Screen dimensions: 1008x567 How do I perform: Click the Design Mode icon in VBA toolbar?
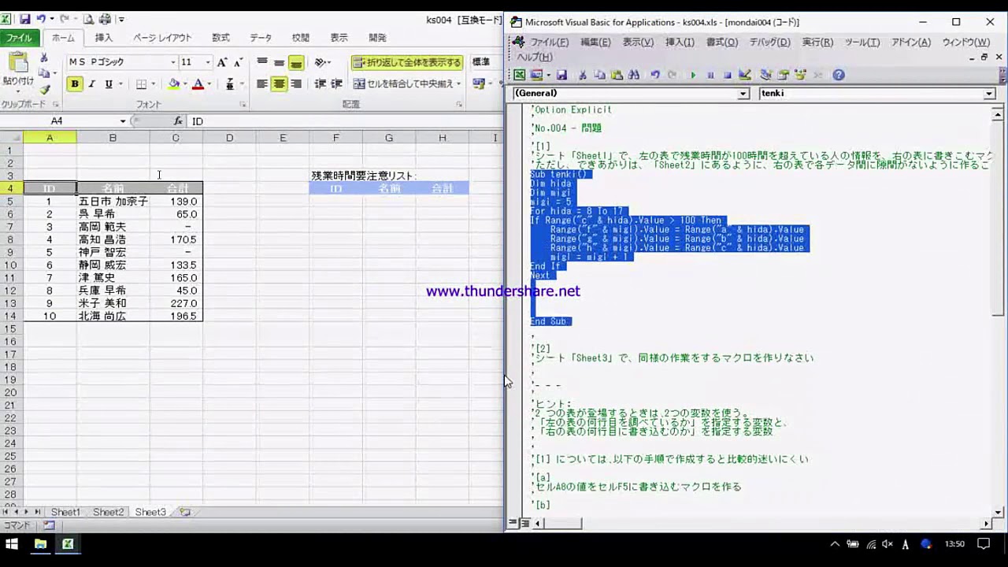click(x=745, y=75)
